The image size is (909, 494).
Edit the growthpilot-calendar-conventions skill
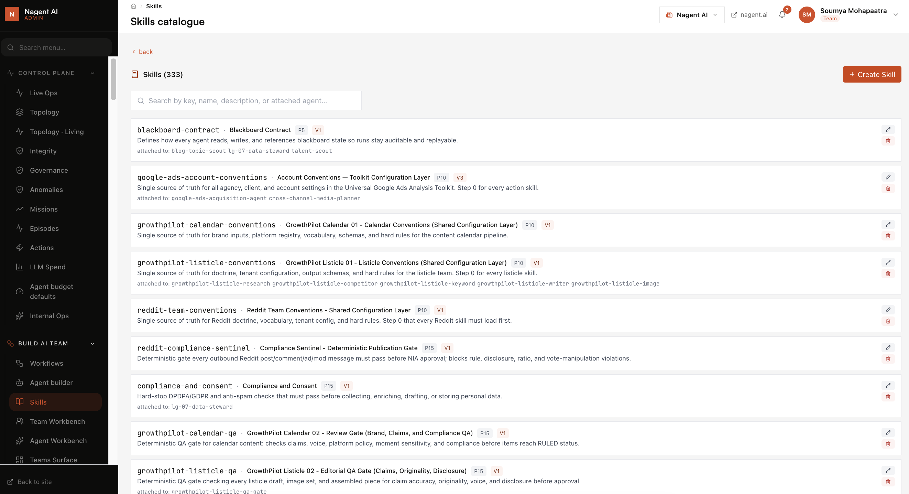[x=888, y=224]
